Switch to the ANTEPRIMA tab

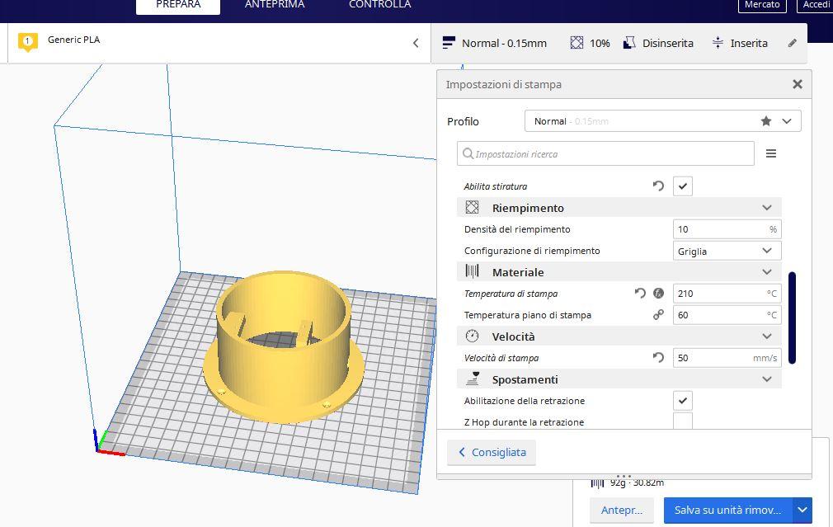coord(275,5)
